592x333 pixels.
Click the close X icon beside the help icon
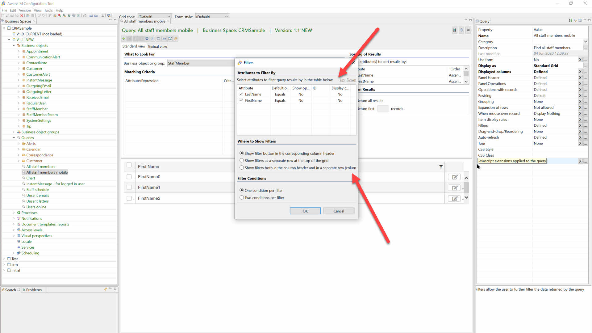468,30
